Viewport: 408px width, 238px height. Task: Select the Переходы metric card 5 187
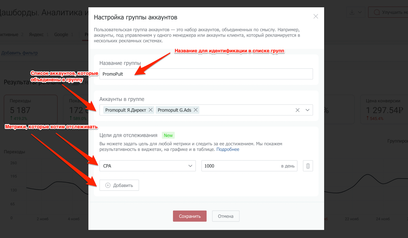pyautogui.click(x=31, y=109)
